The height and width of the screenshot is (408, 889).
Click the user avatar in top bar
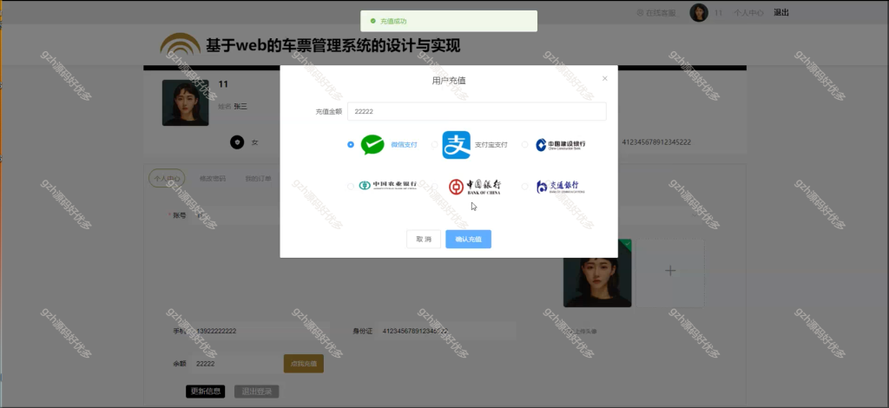pos(699,12)
